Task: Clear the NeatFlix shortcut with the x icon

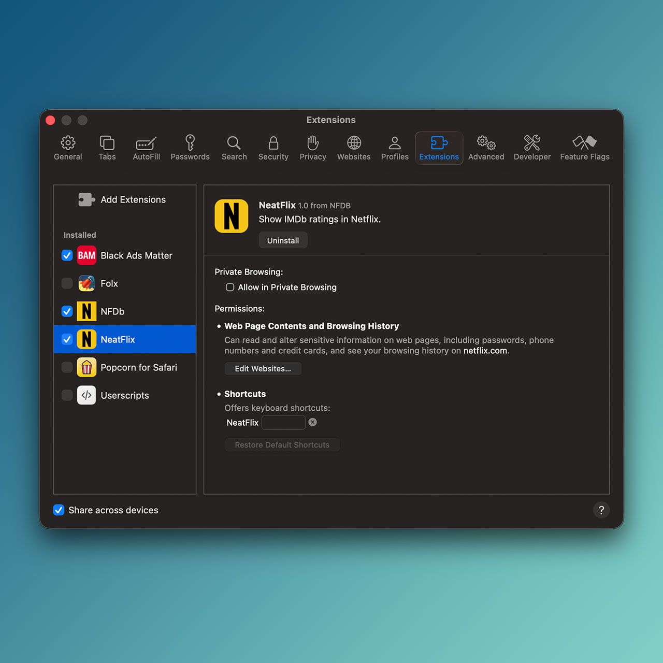Action: coord(312,422)
